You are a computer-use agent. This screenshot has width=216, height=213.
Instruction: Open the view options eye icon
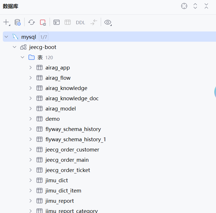pyautogui.click(x=108, y=22)
